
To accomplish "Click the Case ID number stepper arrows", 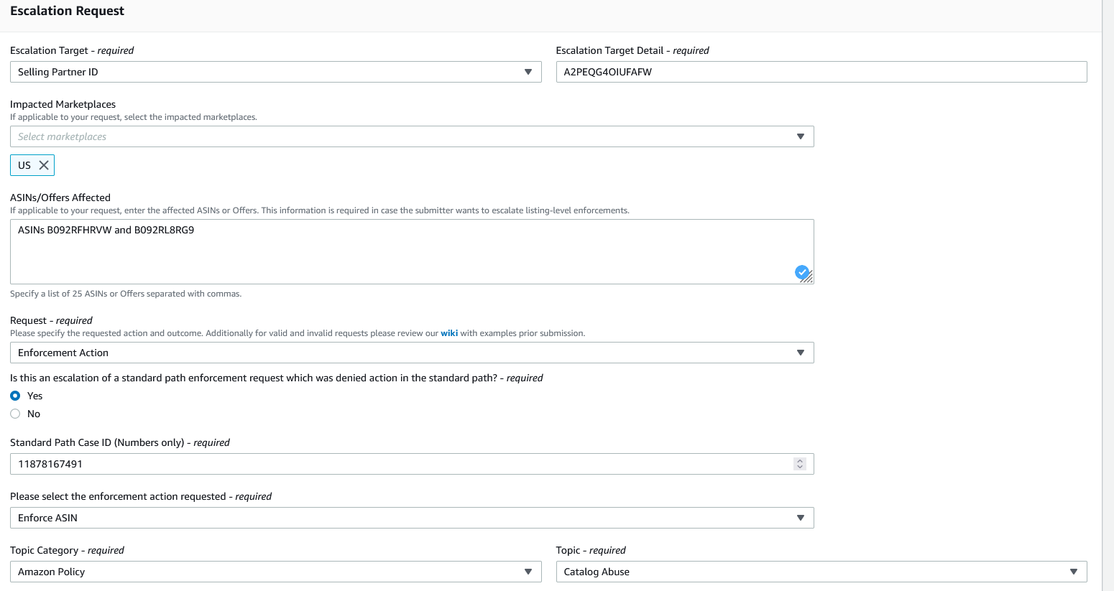I will click(800, 464).
